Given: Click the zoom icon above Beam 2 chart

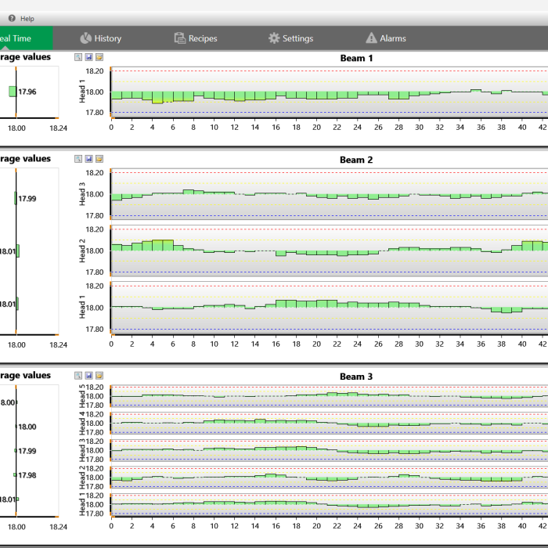Looking at the screenshot, I should pos(78,159).
